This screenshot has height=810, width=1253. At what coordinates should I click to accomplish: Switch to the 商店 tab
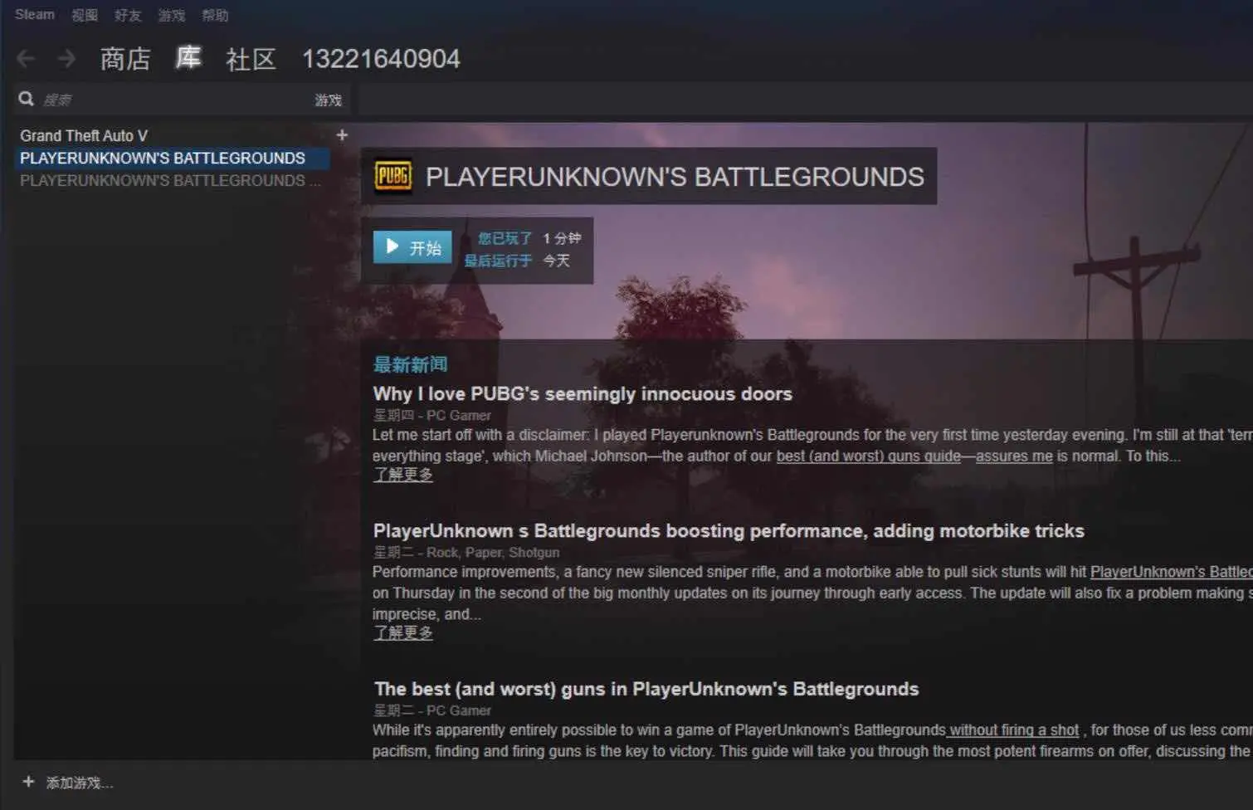(x=125, y=58)
